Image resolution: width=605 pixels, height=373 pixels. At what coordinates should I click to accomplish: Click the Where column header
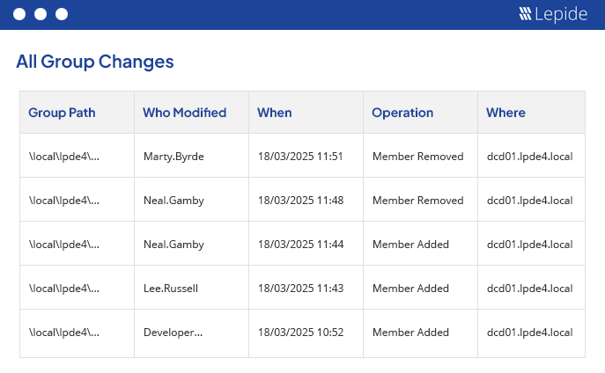pos(505,113)
